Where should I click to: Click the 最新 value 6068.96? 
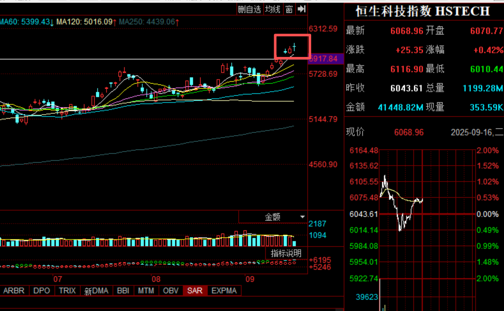(x=407, y=31)
